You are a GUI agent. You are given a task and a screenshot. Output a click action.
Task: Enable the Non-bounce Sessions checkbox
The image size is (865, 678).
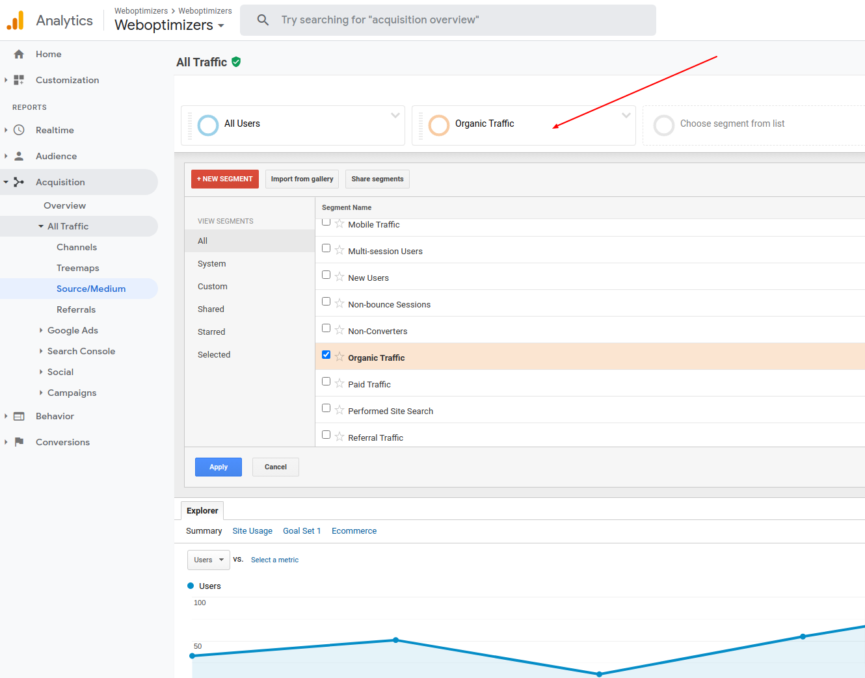326,302
